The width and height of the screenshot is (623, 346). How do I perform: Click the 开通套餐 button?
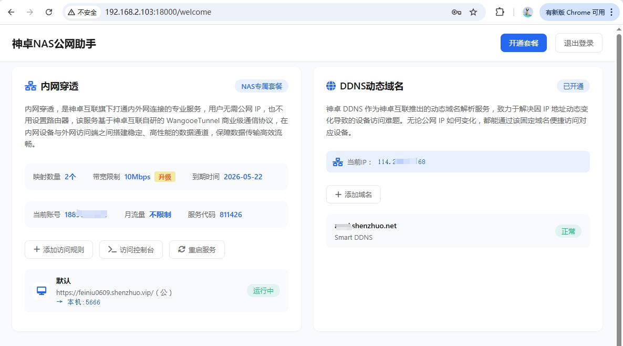coord(523,43)
